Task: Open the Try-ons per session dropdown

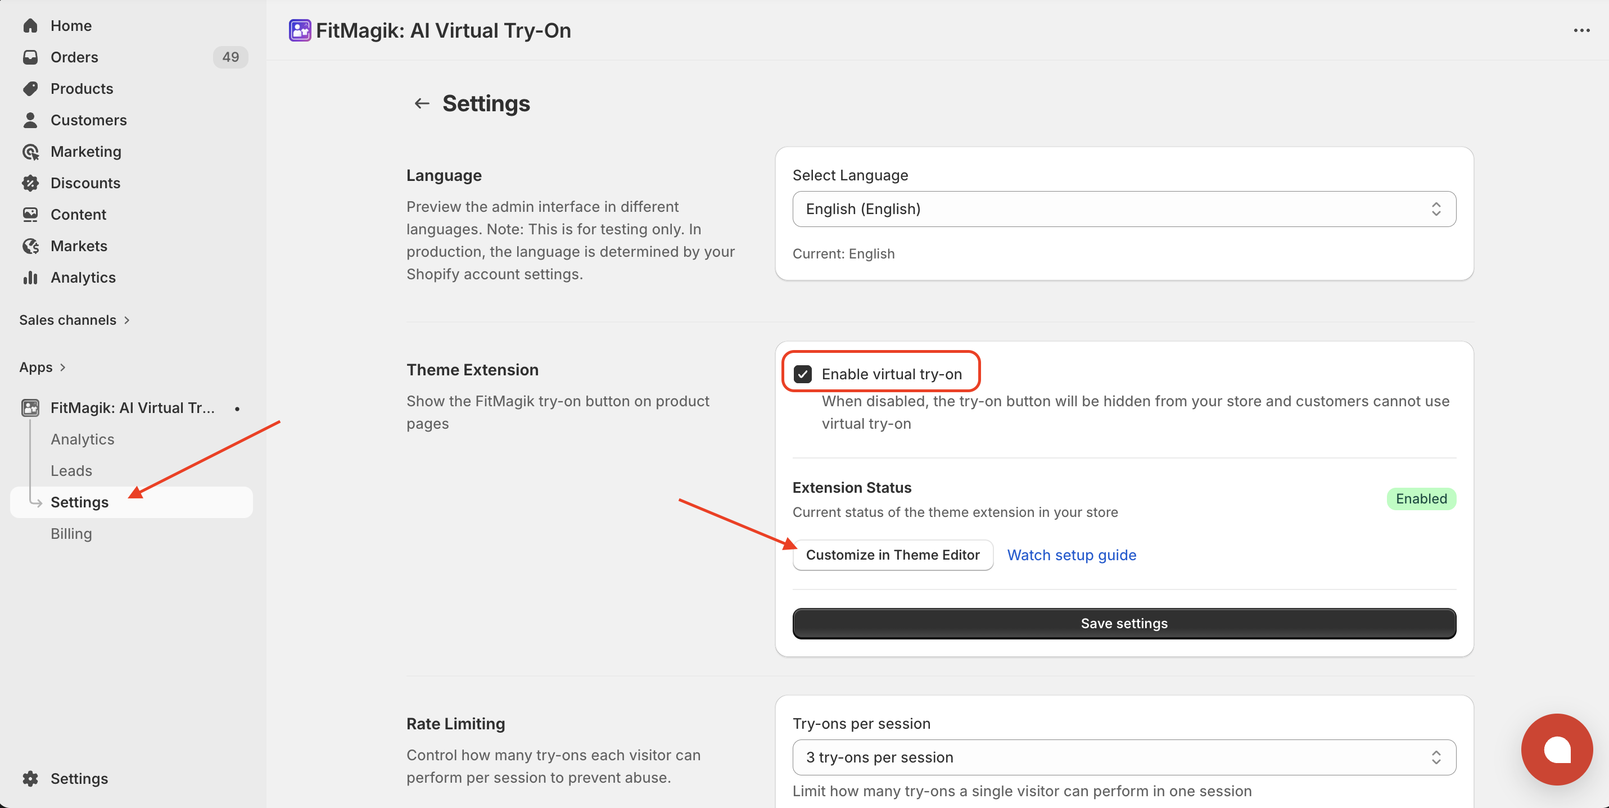Action: pos(1123,757)
